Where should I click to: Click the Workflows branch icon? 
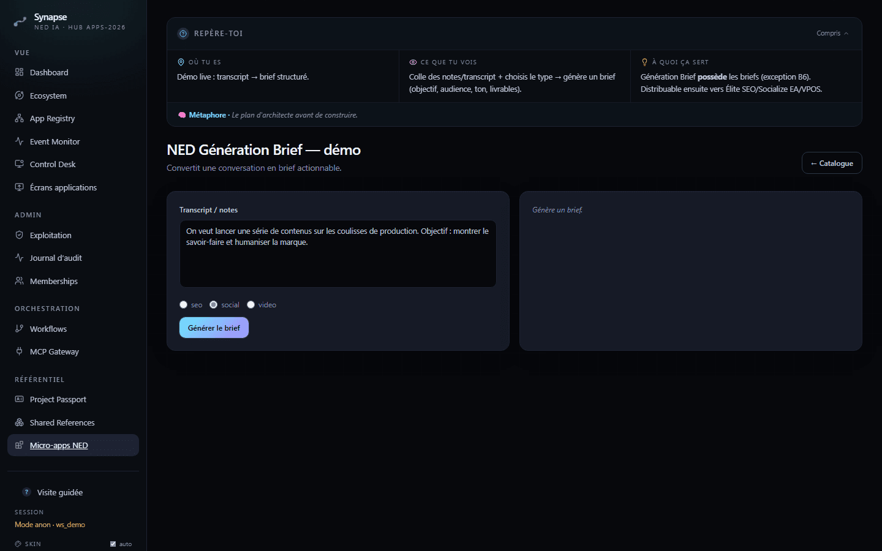coord(19,329)
